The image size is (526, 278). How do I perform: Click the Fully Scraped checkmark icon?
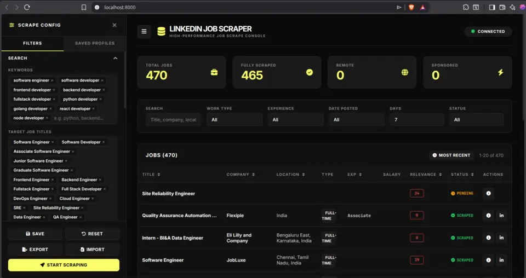click(309, 72)
